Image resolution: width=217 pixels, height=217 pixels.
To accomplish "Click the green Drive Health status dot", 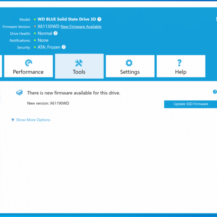I will [35, 33].
